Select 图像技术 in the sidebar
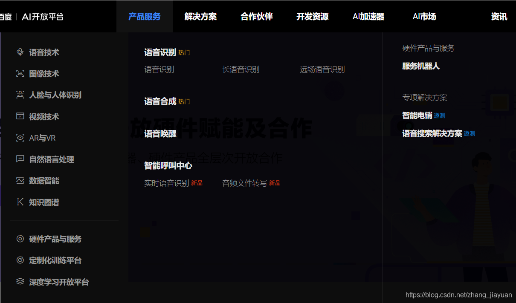 coord(44,74)
